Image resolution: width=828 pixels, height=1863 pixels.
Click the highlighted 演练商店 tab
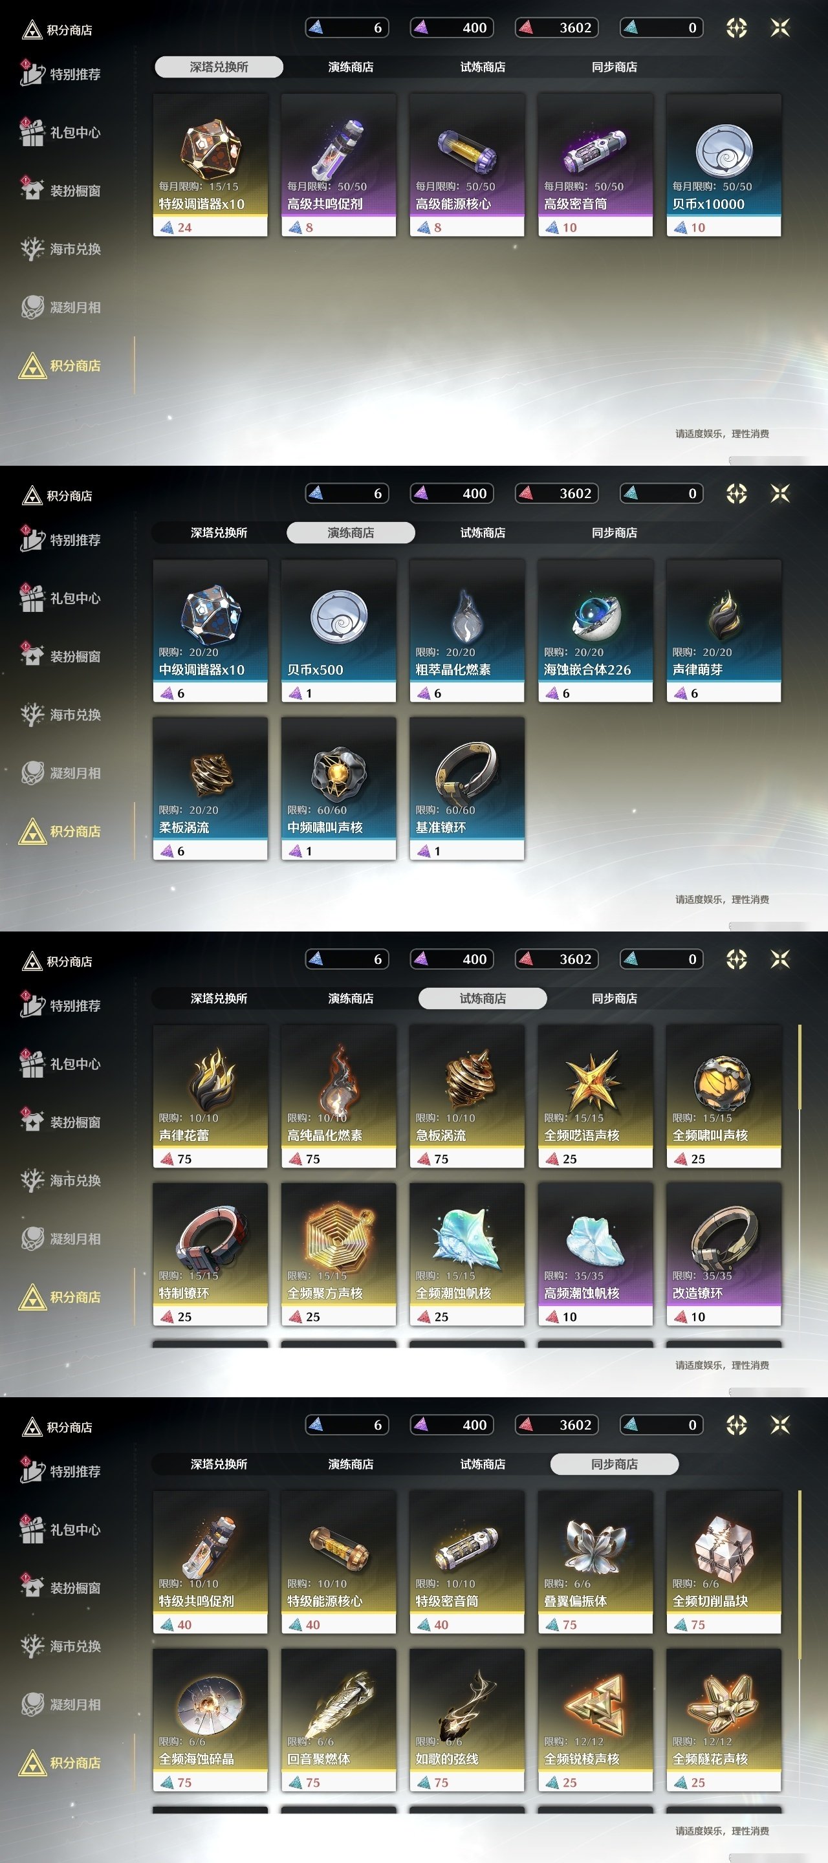click(x=351, y=532)
